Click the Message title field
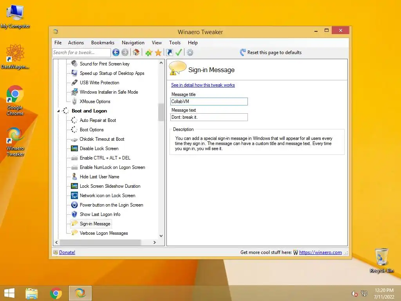The height and width of the screenshot is (301, 401). (209, 102)
